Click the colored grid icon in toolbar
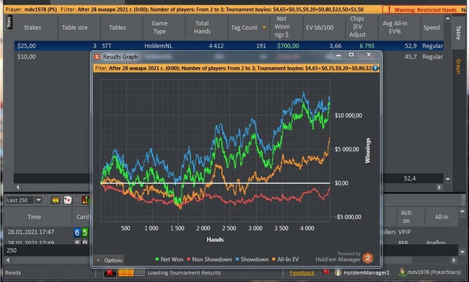Viewport: 469px width, 282px height. [x=86, y=200]
